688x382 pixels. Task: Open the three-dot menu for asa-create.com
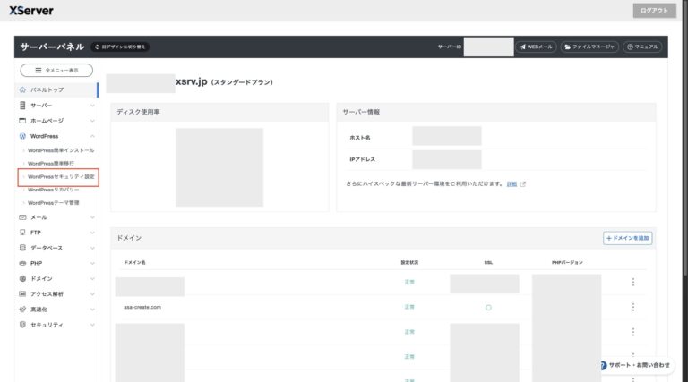pyautogui.click(x=632, y=307)
